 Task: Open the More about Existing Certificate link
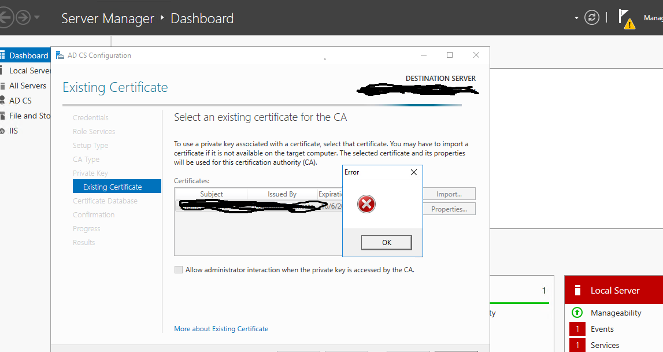point(221,329)
